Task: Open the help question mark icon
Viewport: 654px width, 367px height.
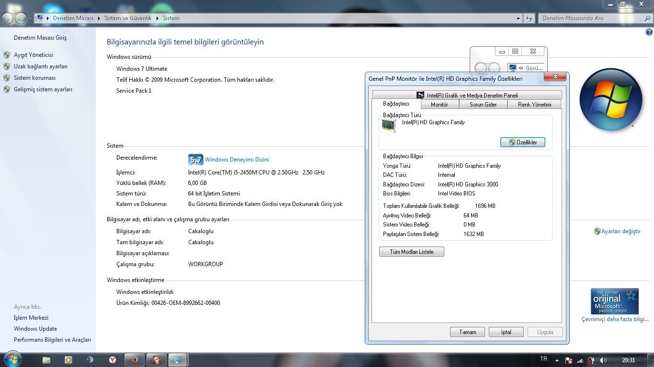Action: [649, 32]
